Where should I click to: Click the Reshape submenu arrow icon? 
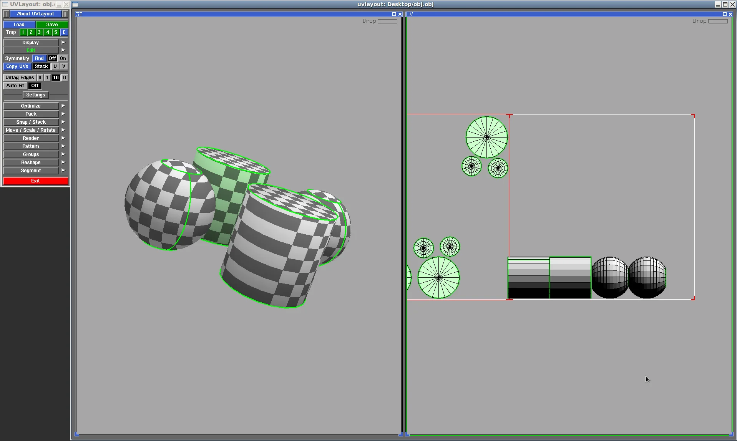pyautogui.click(x=63, y=162)
